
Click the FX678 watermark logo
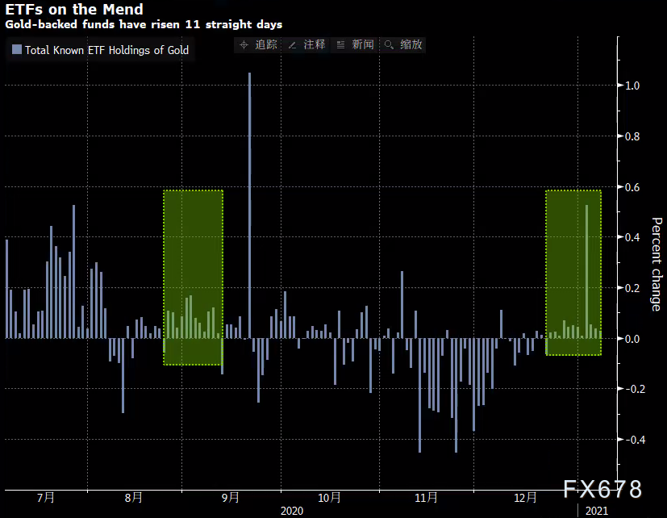[602, 489]
